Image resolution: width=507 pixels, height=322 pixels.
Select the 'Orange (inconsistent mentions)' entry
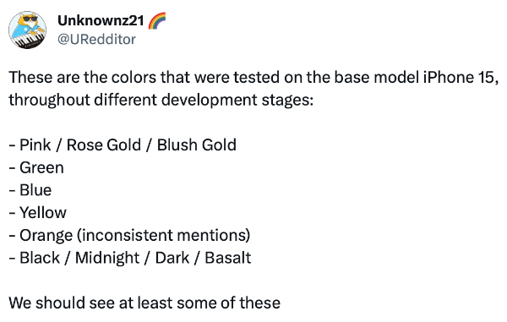pyautogui.click(x=129, y=235)
